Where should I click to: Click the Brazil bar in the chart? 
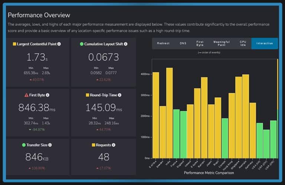(218, 128)
